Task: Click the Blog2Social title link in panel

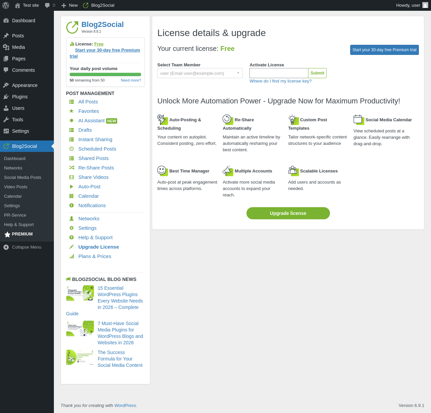Action: click(x=103, y=25)
